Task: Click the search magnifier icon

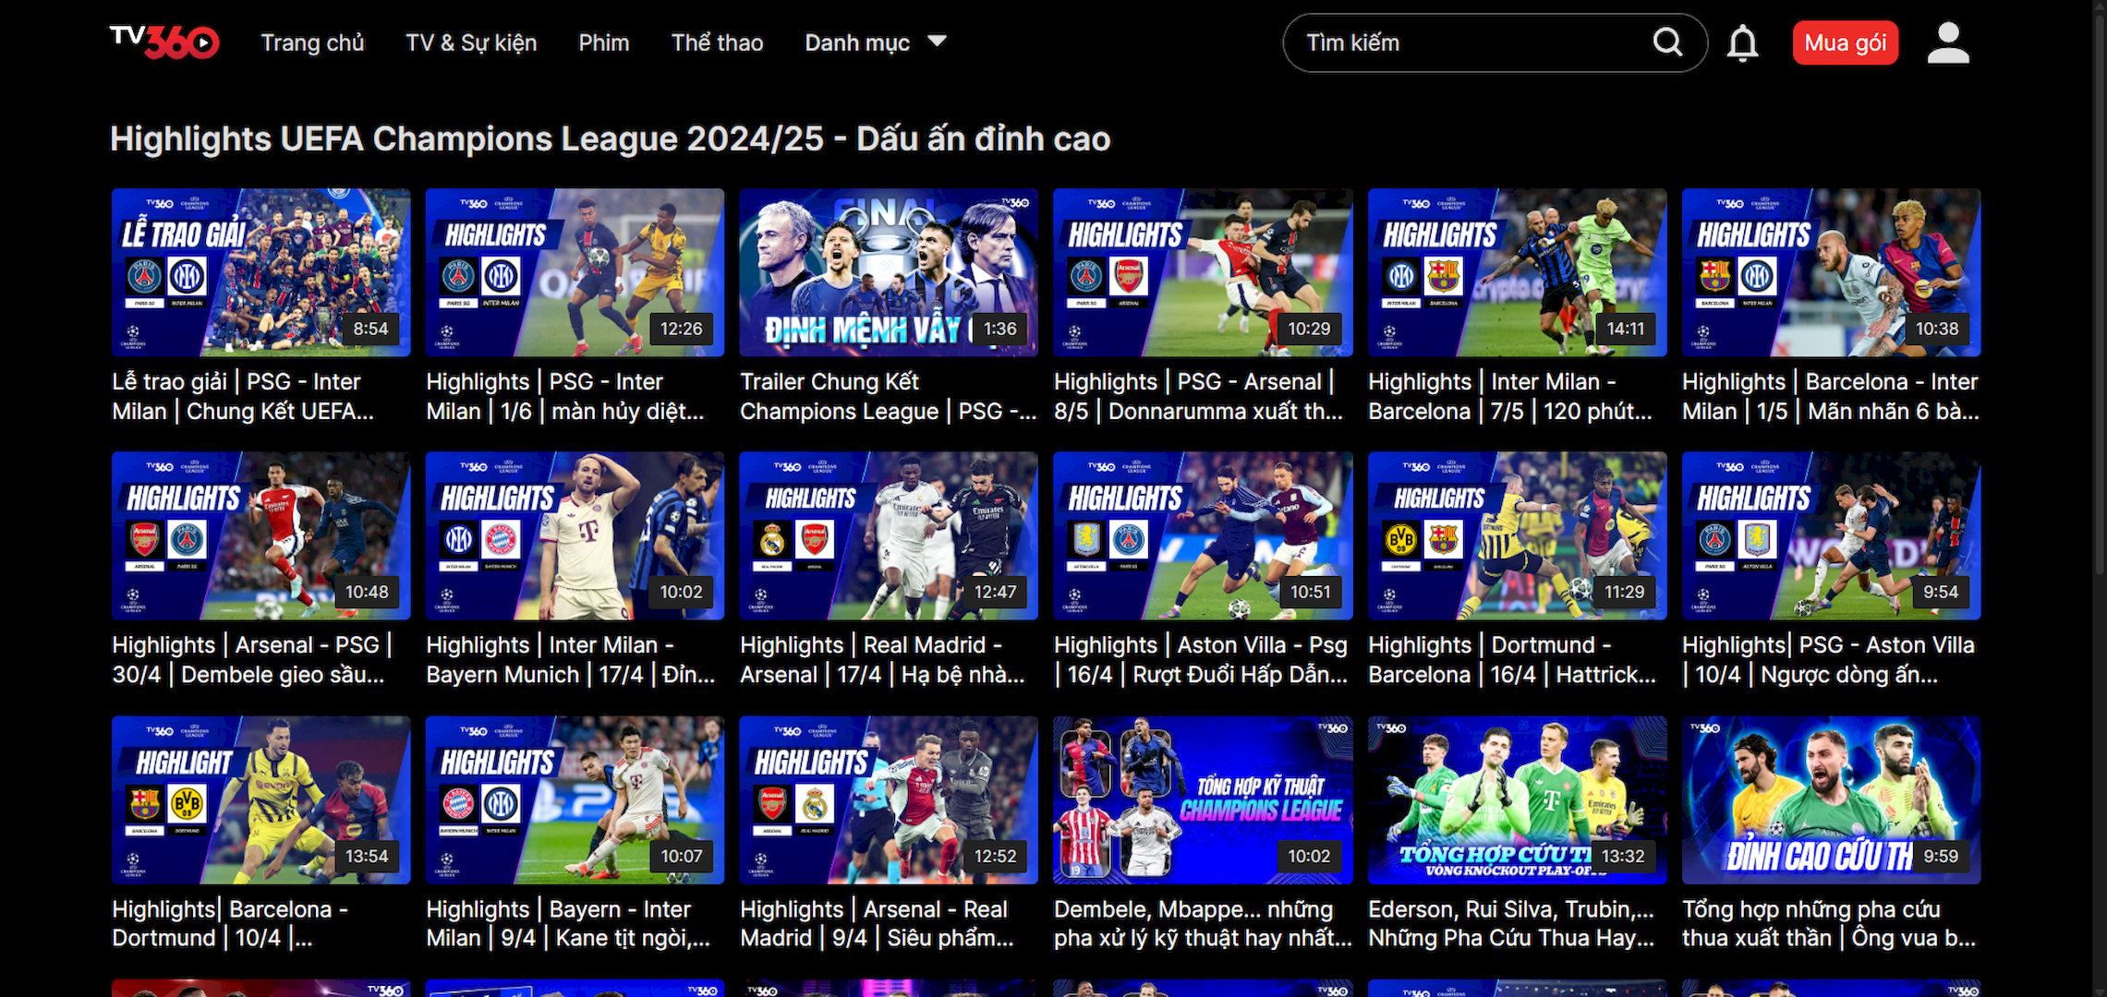Action: [x=1667, y=42]
